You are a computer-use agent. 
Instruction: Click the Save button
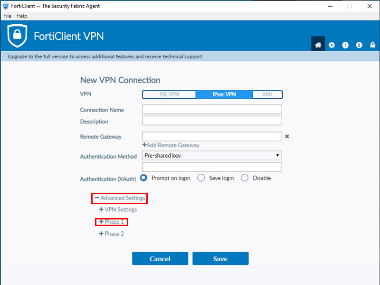[220, 258]
